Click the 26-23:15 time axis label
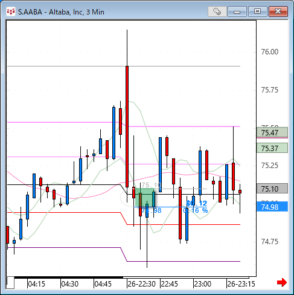 tap(241, 284)
